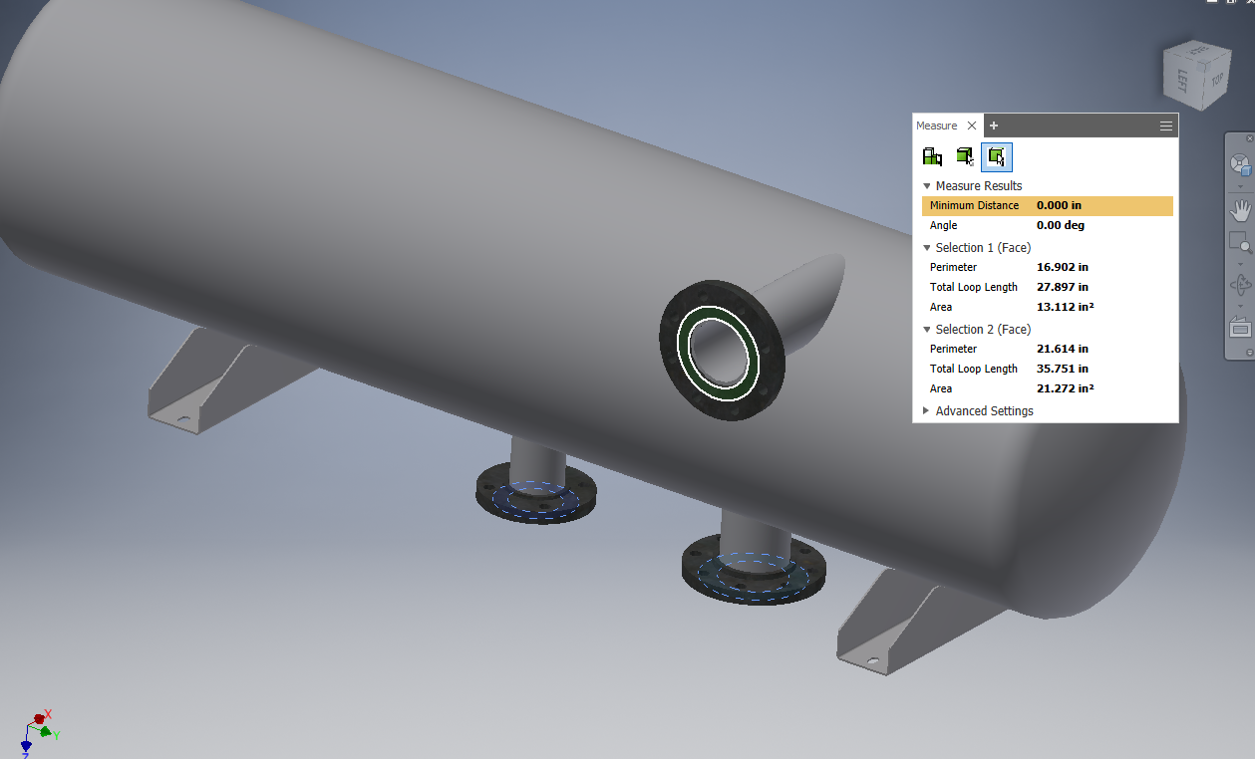Click the Angle measurement result row
This screenshot has width=1255, height=759.
(997, 225)
